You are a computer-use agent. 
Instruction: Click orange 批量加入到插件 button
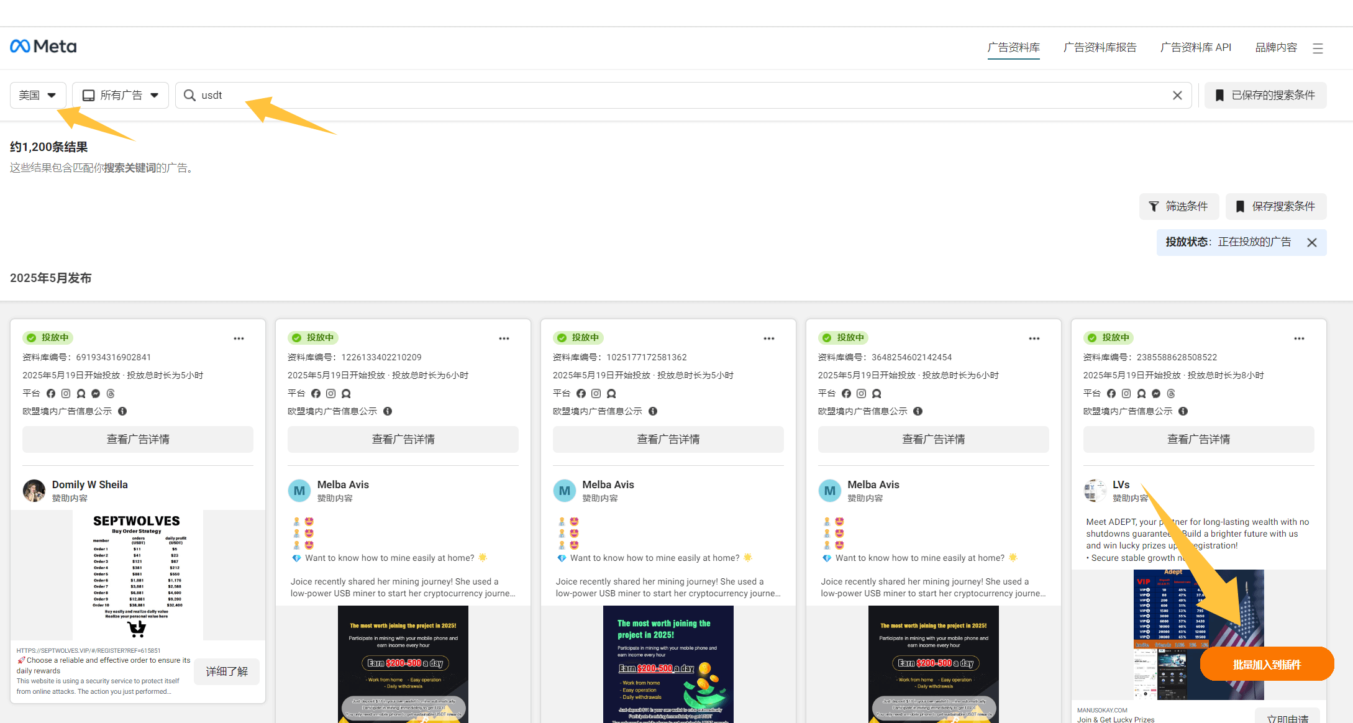click(x=1267, y=665)
